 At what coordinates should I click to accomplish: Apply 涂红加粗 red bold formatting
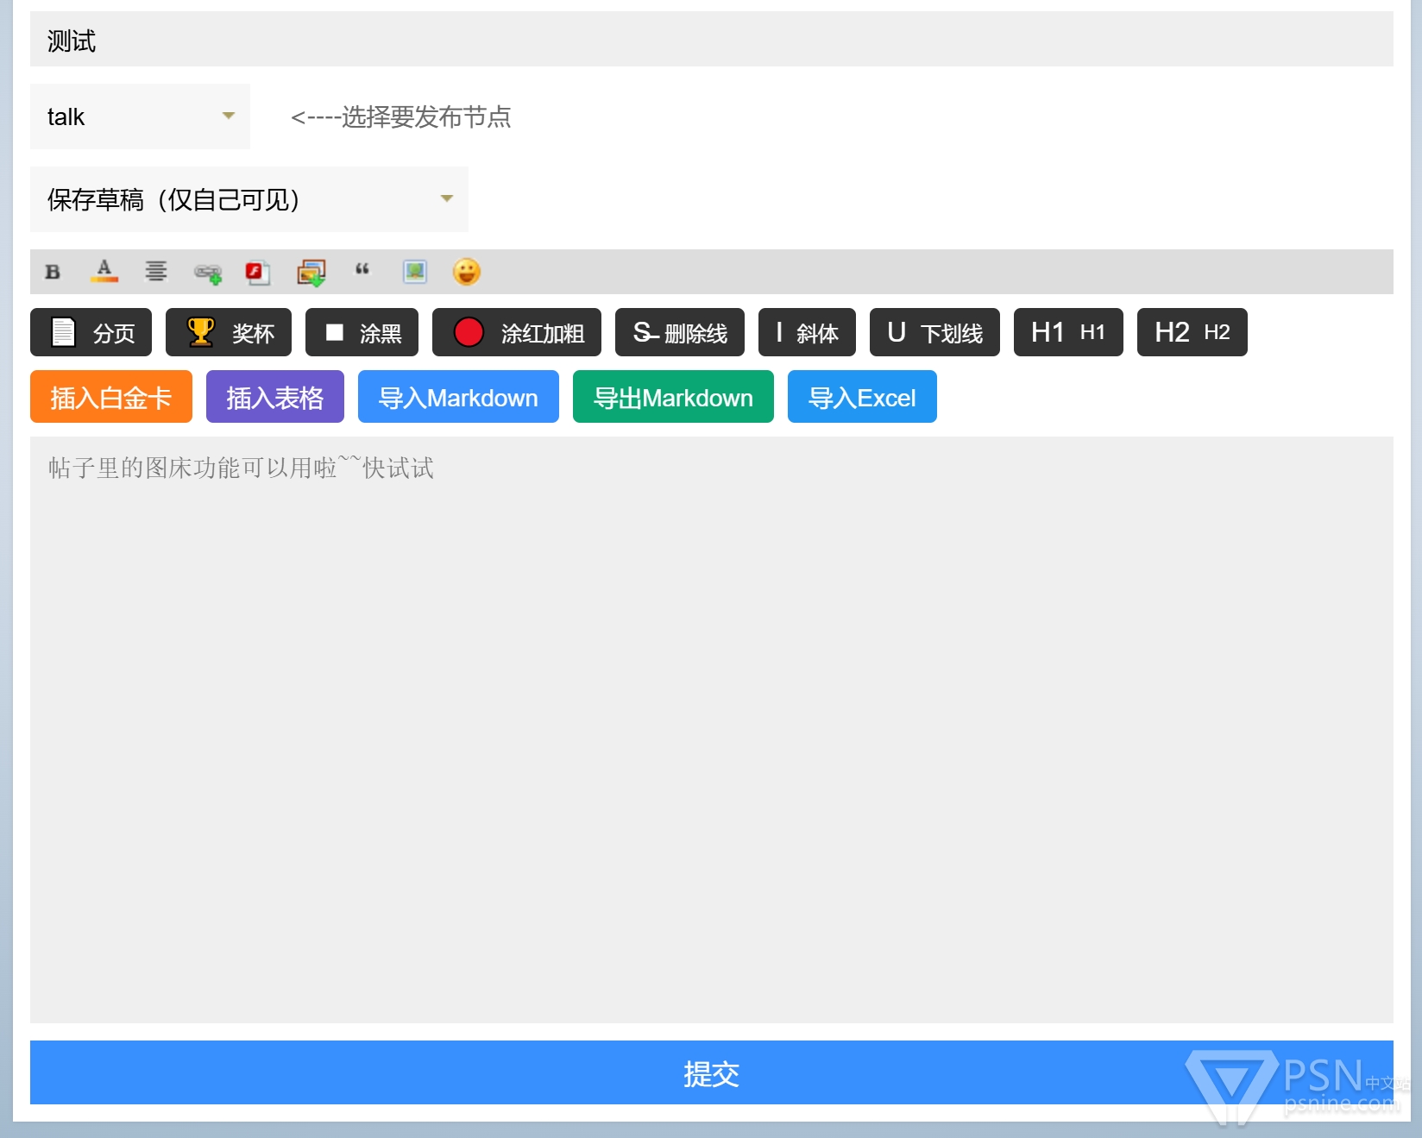(516, 332)
